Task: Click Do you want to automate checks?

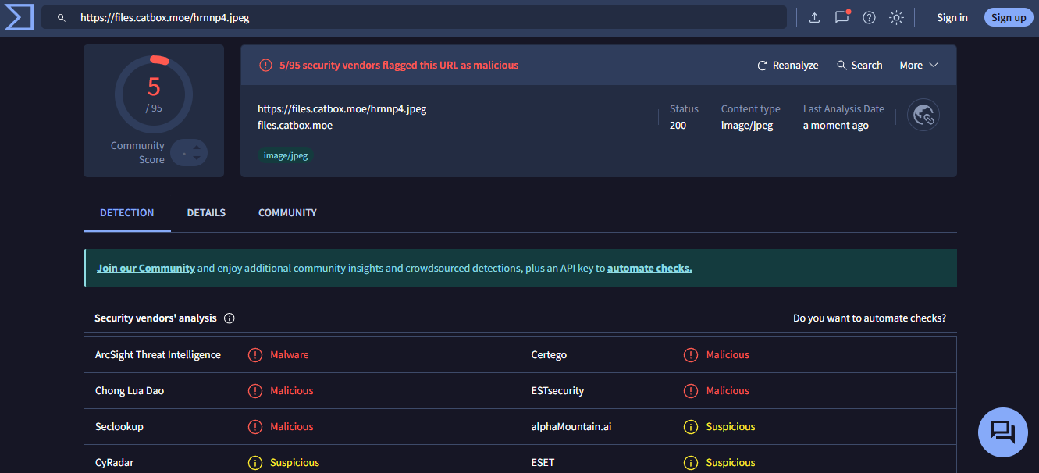Action: point(870,318)
